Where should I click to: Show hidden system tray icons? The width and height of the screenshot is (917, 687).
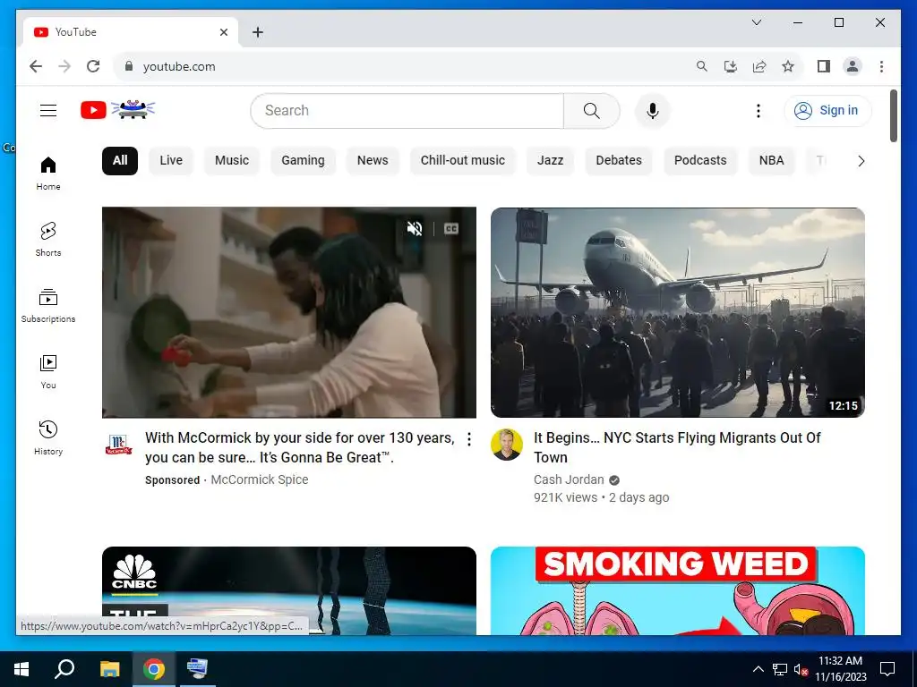click(758, 669)
